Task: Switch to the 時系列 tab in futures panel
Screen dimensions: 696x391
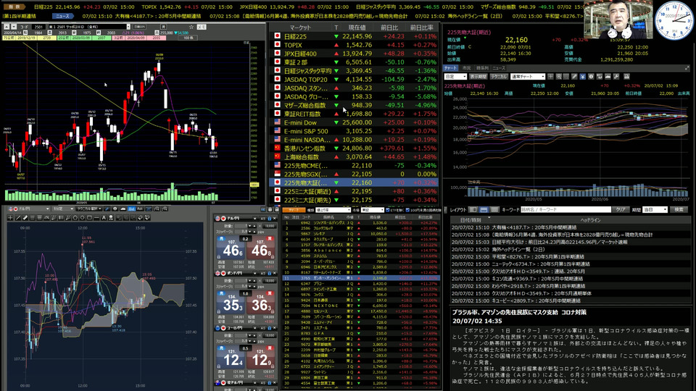Action: pos(482,68)
